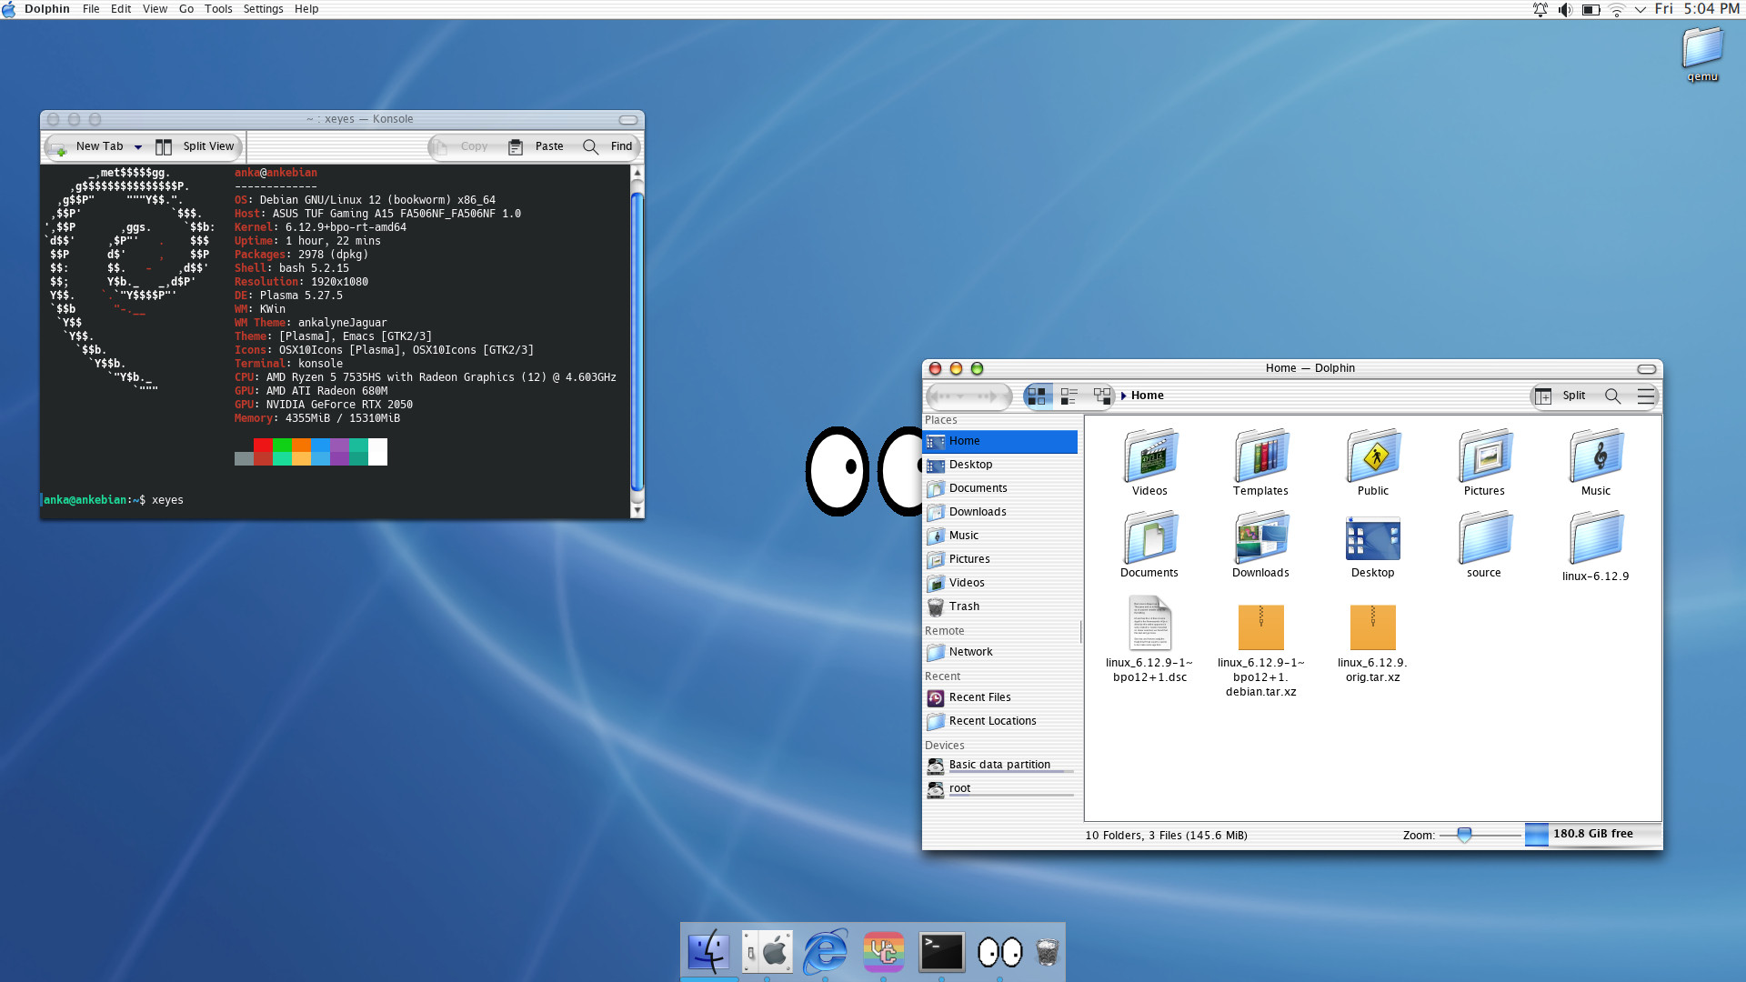Click Wi-Fi icon in menu bar
This screenshot has height=982, width=1746.
click(x=1616, y=9)
